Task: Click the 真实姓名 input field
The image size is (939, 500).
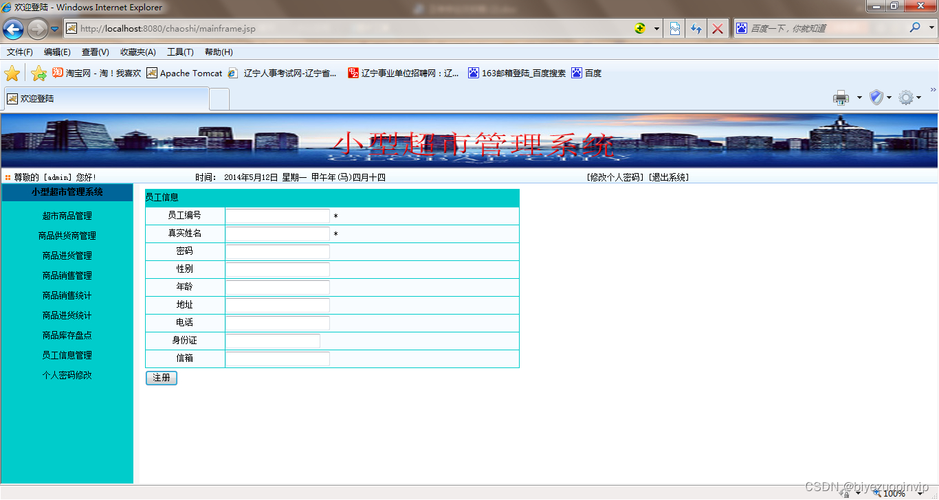Action: point(278,234)
